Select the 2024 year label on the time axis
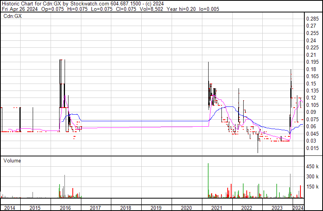The image size is (323, 211). click(x=298, y=208)
